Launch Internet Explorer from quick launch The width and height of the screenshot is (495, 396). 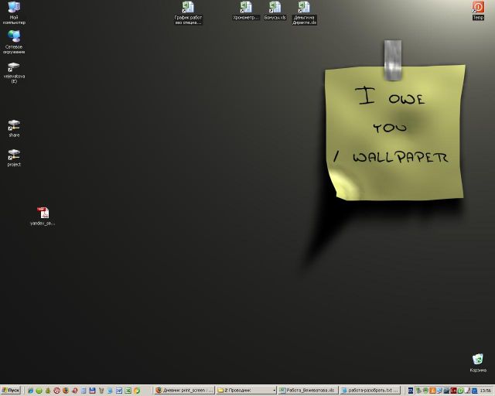pyautogui.click(x=31, y=391)
